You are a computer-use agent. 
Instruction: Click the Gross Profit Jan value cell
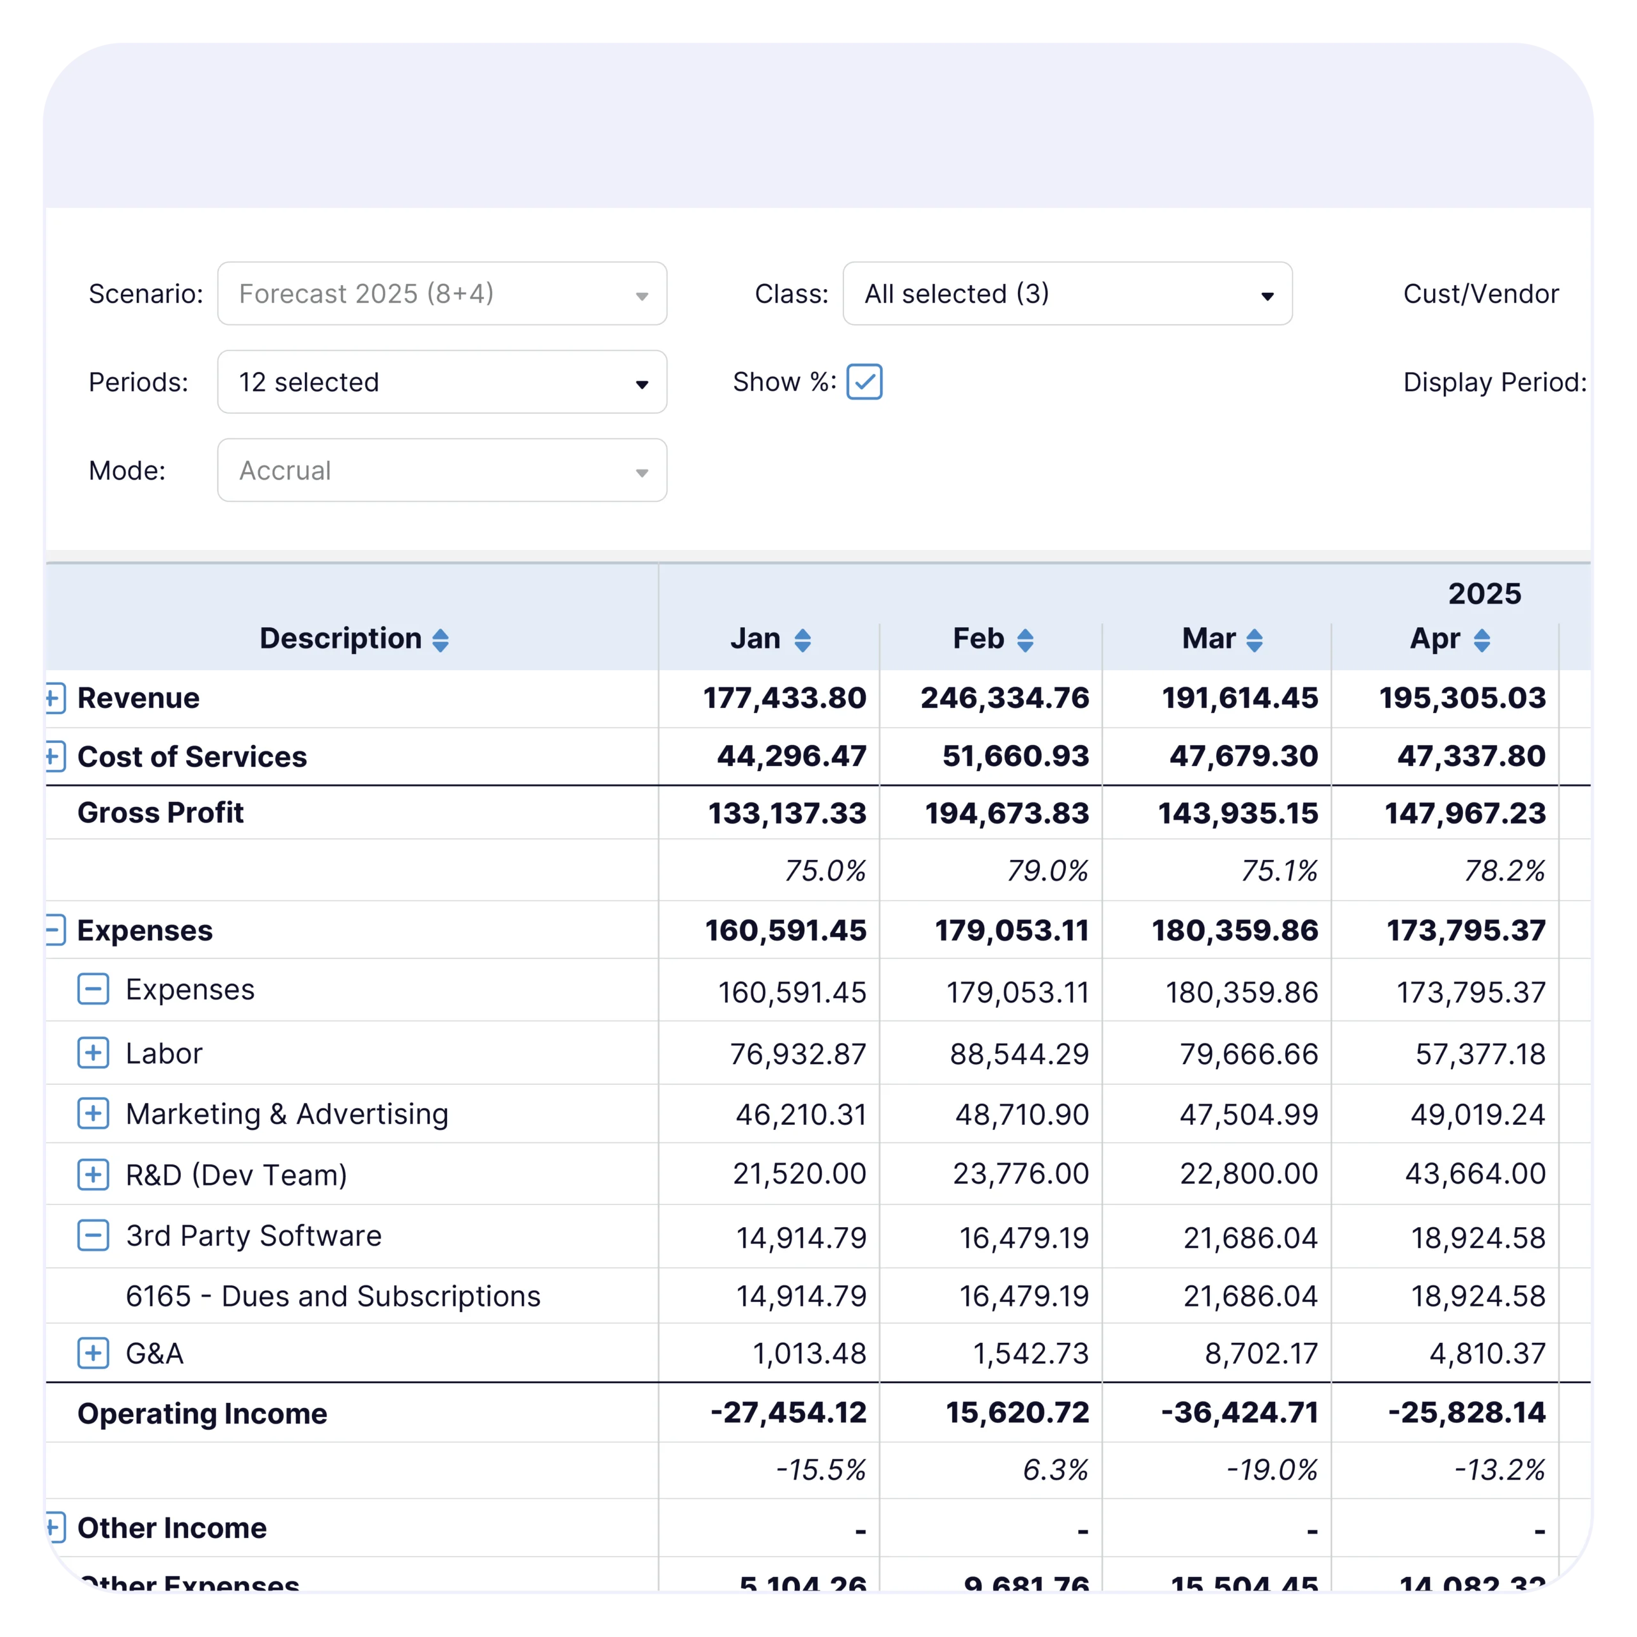pyautogui.click(x=787, y=813)
